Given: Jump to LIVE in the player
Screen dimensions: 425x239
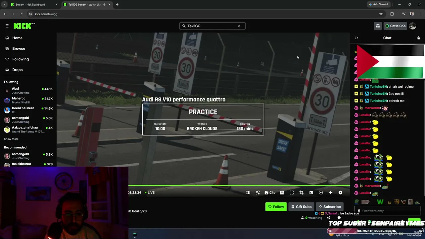Looking at the screenshot, I should [x=149, y=193].
